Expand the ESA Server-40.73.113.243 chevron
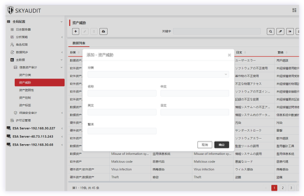 [62, 137]
